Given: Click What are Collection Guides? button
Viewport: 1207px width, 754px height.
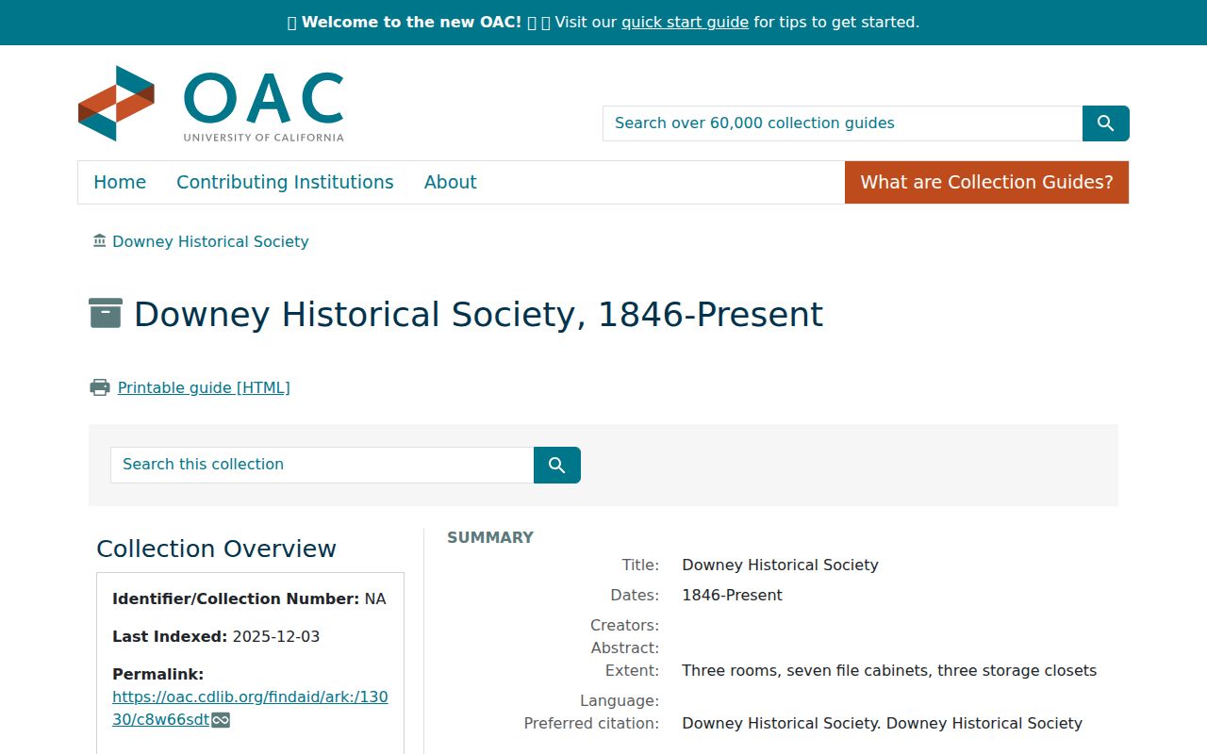Looking at the screenshot, I should (x=986, y=182).
